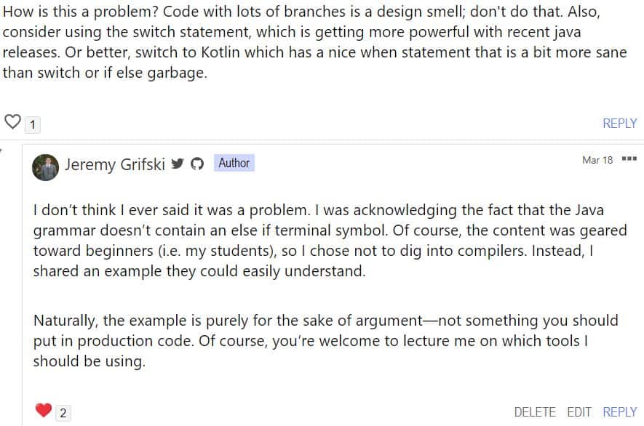This screenshot has width=644, height=426.
Task: Open the Mar 18 comment timestamp
Action: tap(597, 160)
